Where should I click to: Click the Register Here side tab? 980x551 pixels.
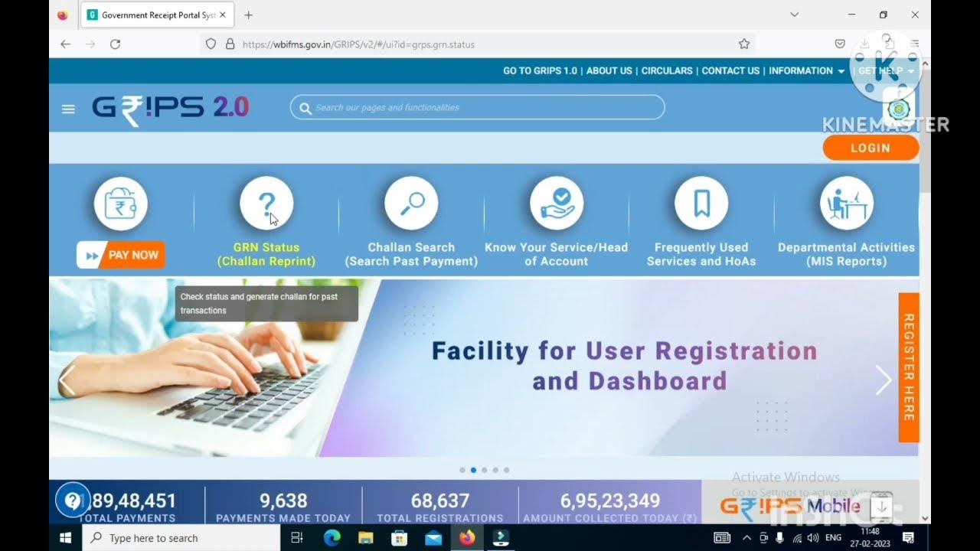909,367
